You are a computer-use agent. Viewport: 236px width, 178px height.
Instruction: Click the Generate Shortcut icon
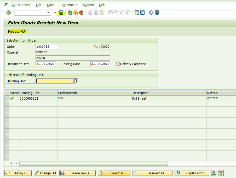pyautogui.click(x=142, y=13)
